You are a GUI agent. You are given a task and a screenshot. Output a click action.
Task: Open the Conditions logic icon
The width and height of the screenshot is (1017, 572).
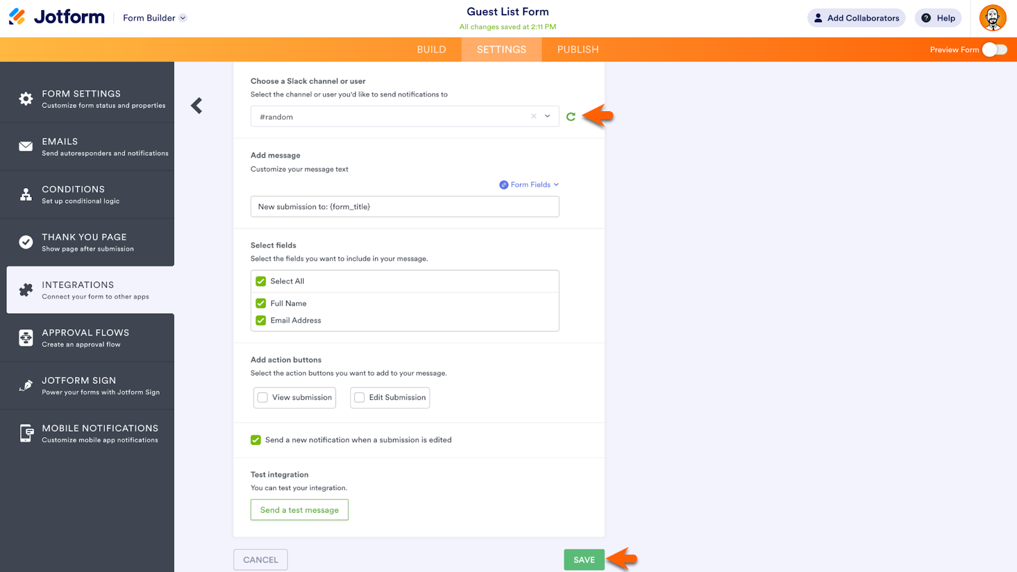pyautogui.click(x=26, y=194)
